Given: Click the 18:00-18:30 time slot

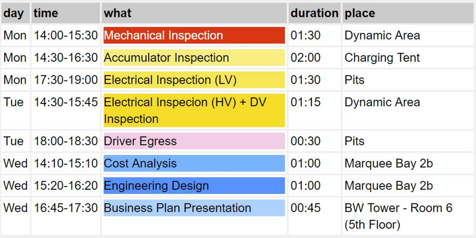Looking at the screenshot, I should (x=66, y=141).
